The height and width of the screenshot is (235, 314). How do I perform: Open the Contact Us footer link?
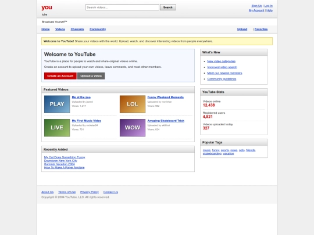[x=110, y=192]
